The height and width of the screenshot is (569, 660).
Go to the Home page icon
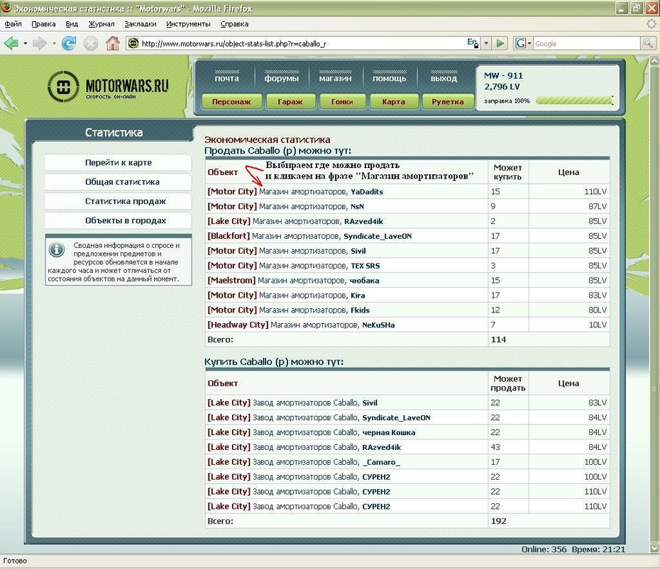112,43
